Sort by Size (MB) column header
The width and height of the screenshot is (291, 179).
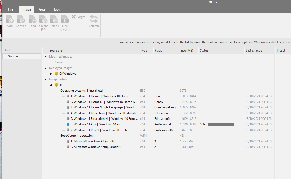click(x=189, y=51)
